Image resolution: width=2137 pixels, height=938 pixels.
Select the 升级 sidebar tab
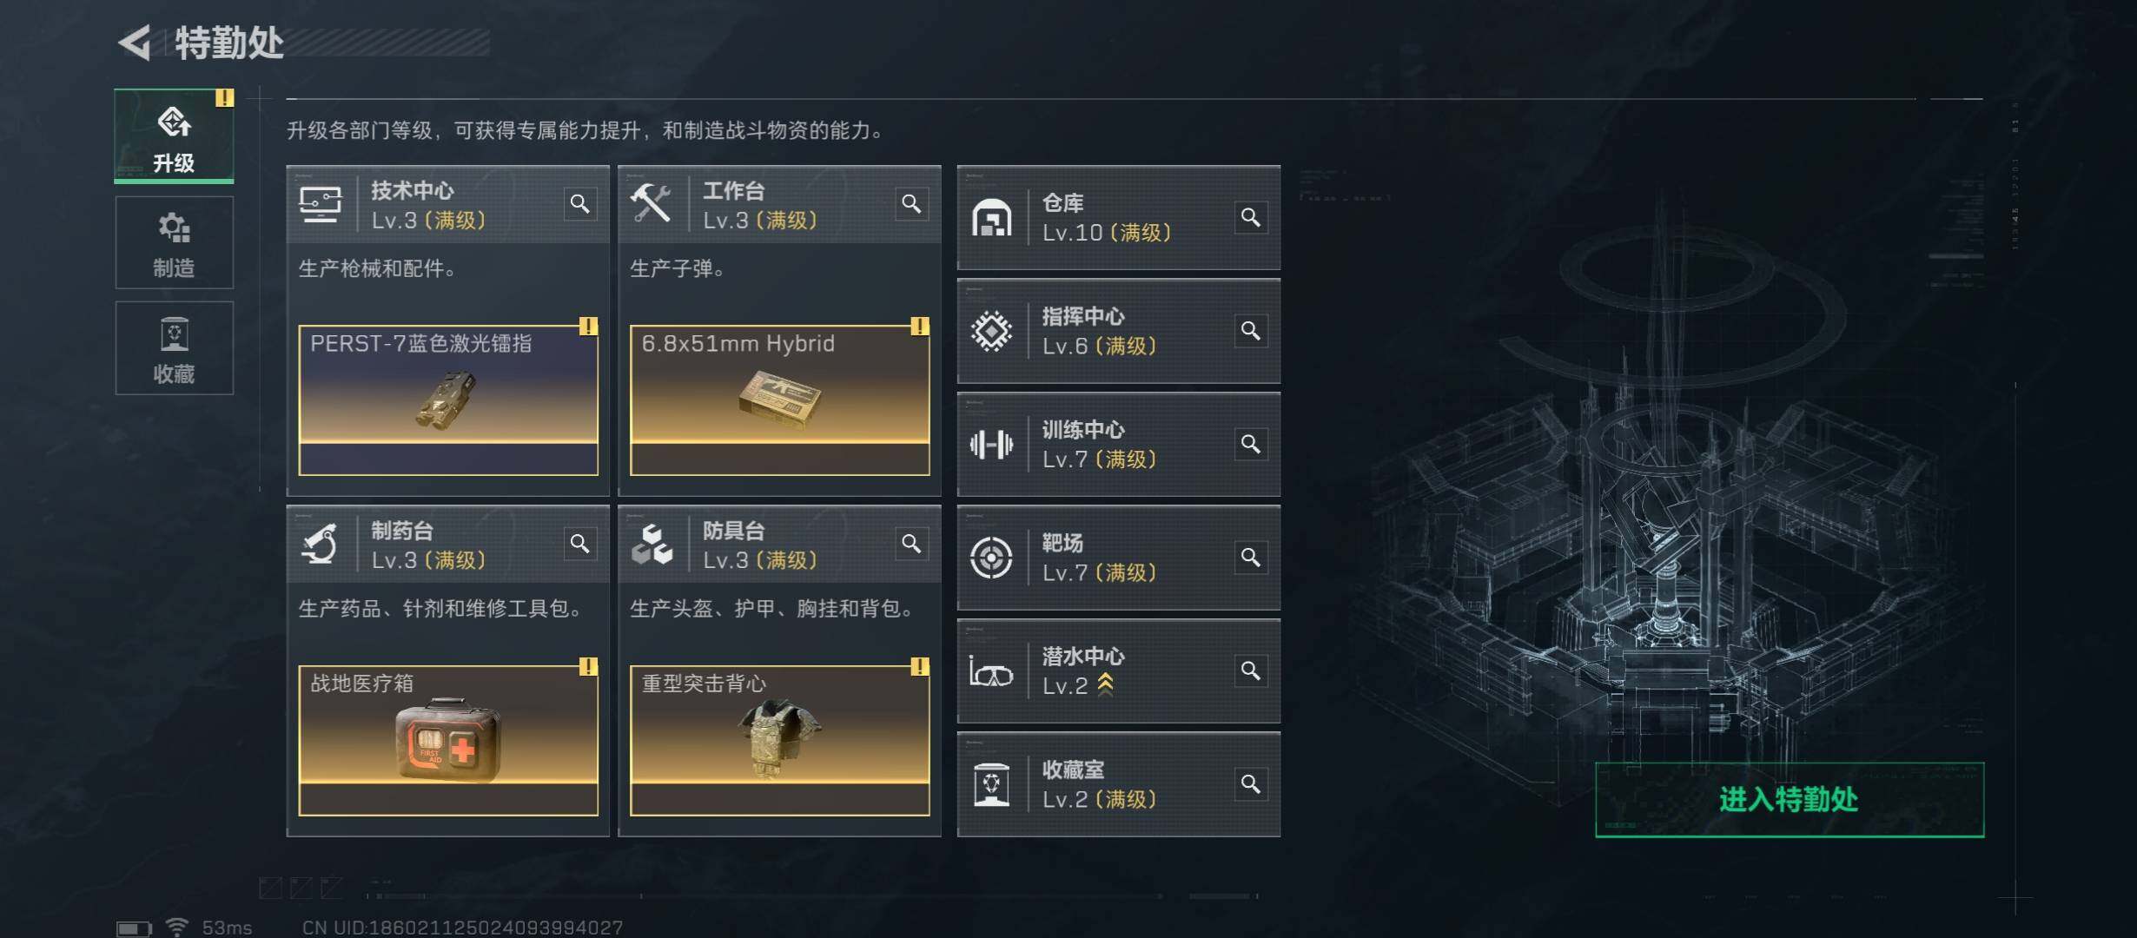175,136
